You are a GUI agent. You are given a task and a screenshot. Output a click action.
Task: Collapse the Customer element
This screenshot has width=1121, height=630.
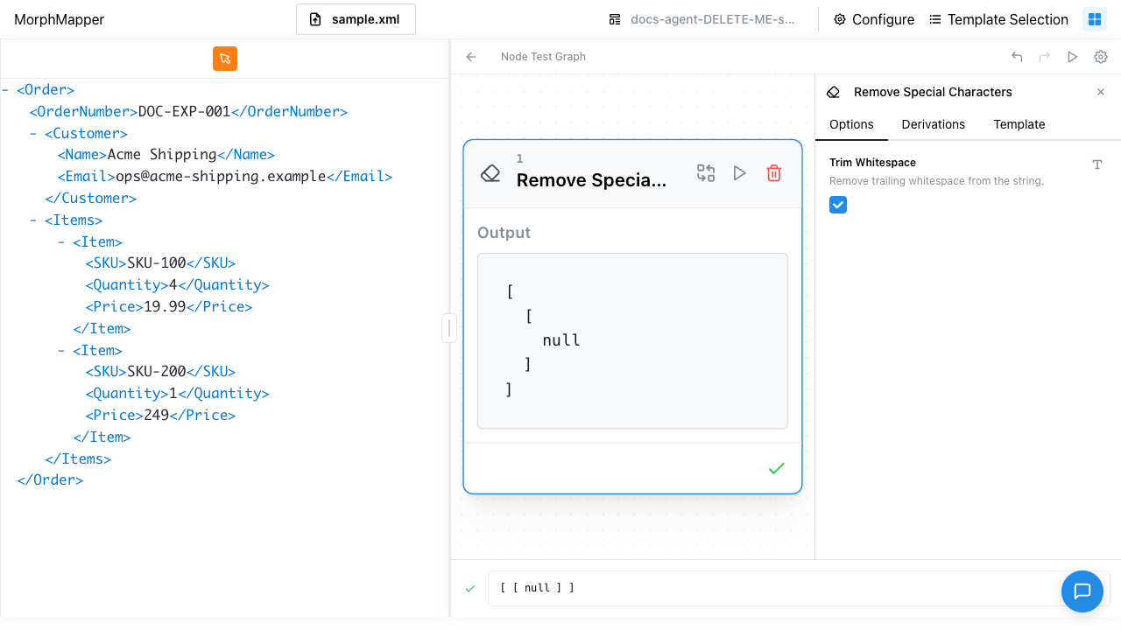click(x=34, y=134)
